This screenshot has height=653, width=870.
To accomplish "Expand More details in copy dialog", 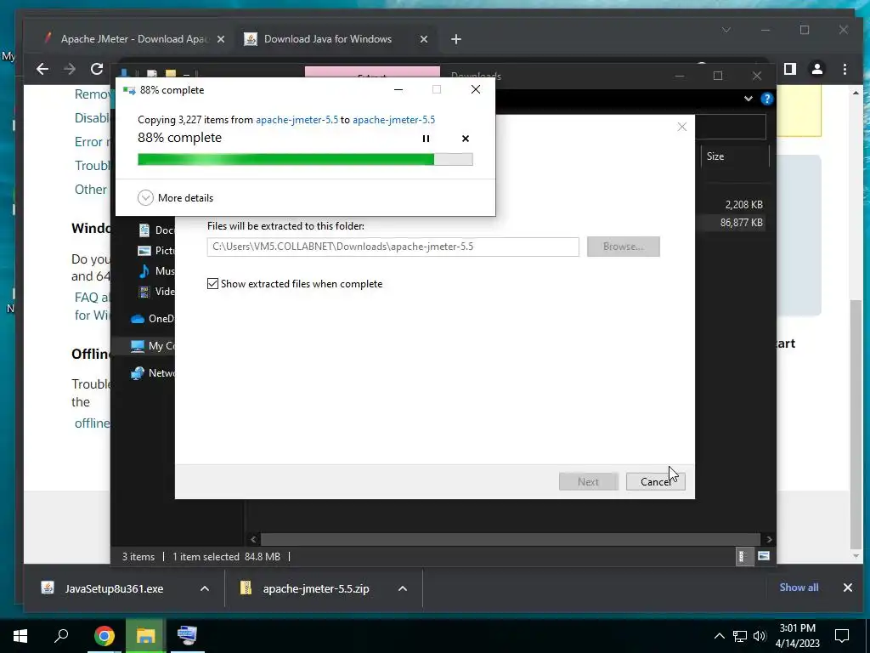I will [175, 197].
